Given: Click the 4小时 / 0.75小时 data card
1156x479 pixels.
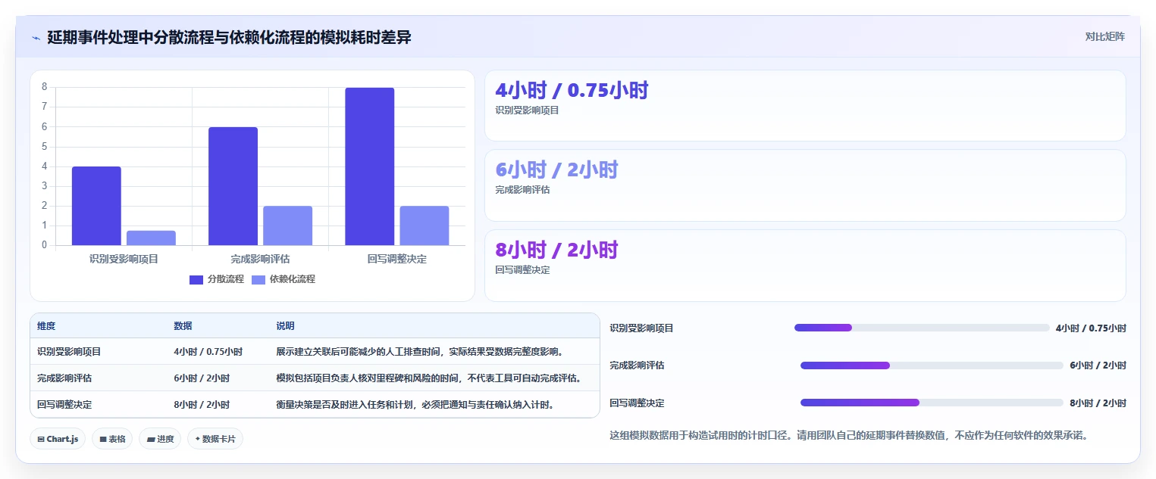Looking at the screenshot, I should click(805, 106).
